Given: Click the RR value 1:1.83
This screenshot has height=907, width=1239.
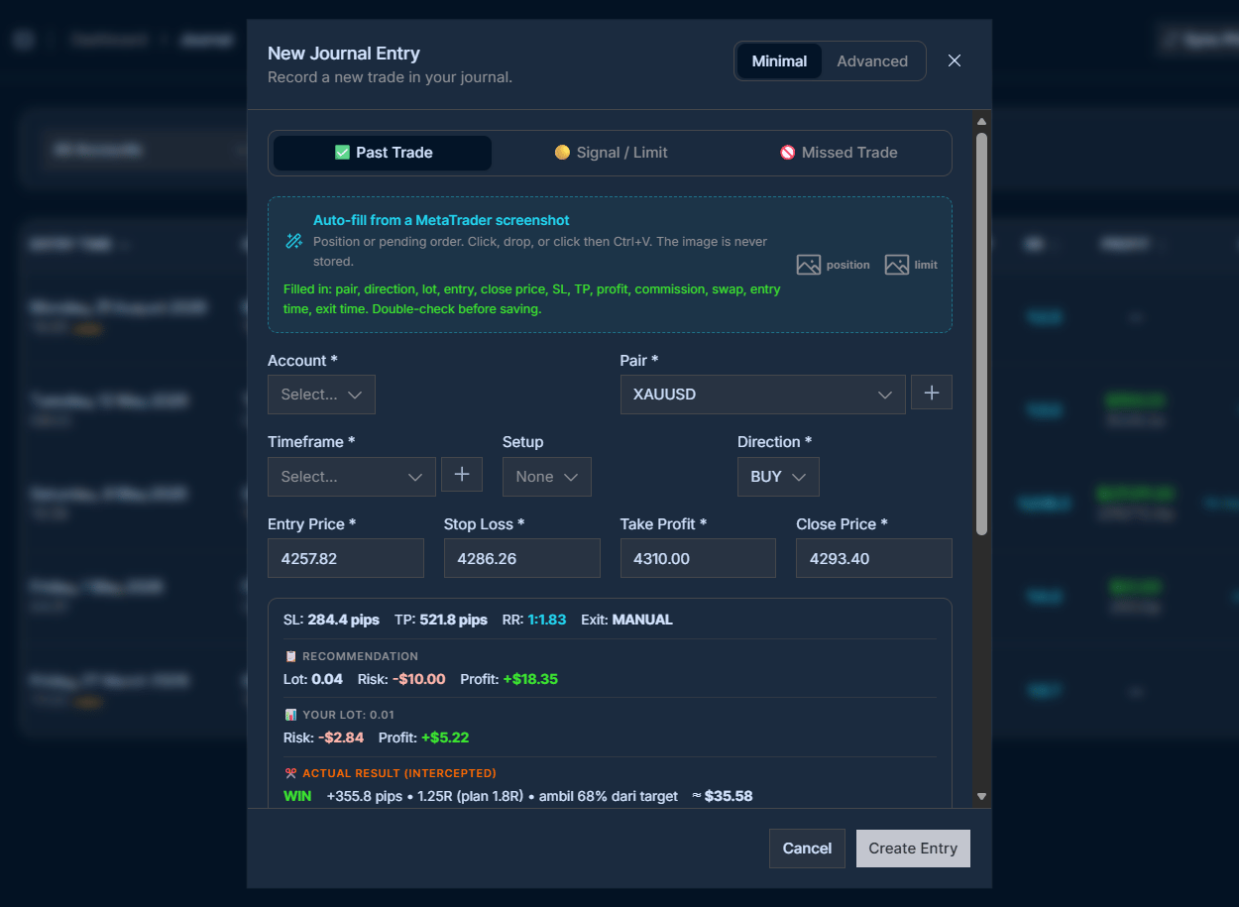Looking at the screenshot, I should point(546,620).
